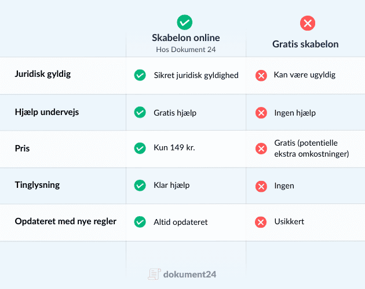Click the large red X above Gratis skabelon
The height and width of the screenshot is (289, 365).
307,23
